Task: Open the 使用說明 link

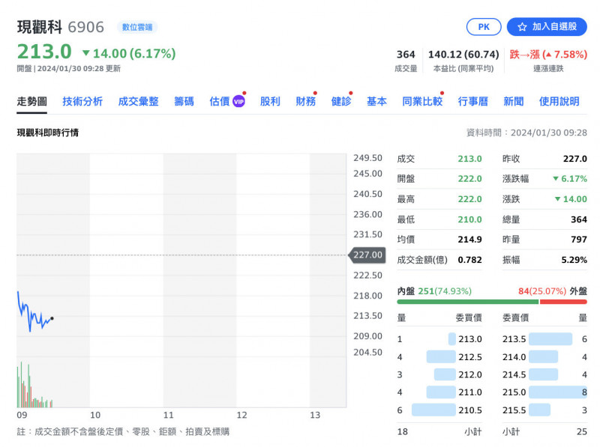Action: 559,102
